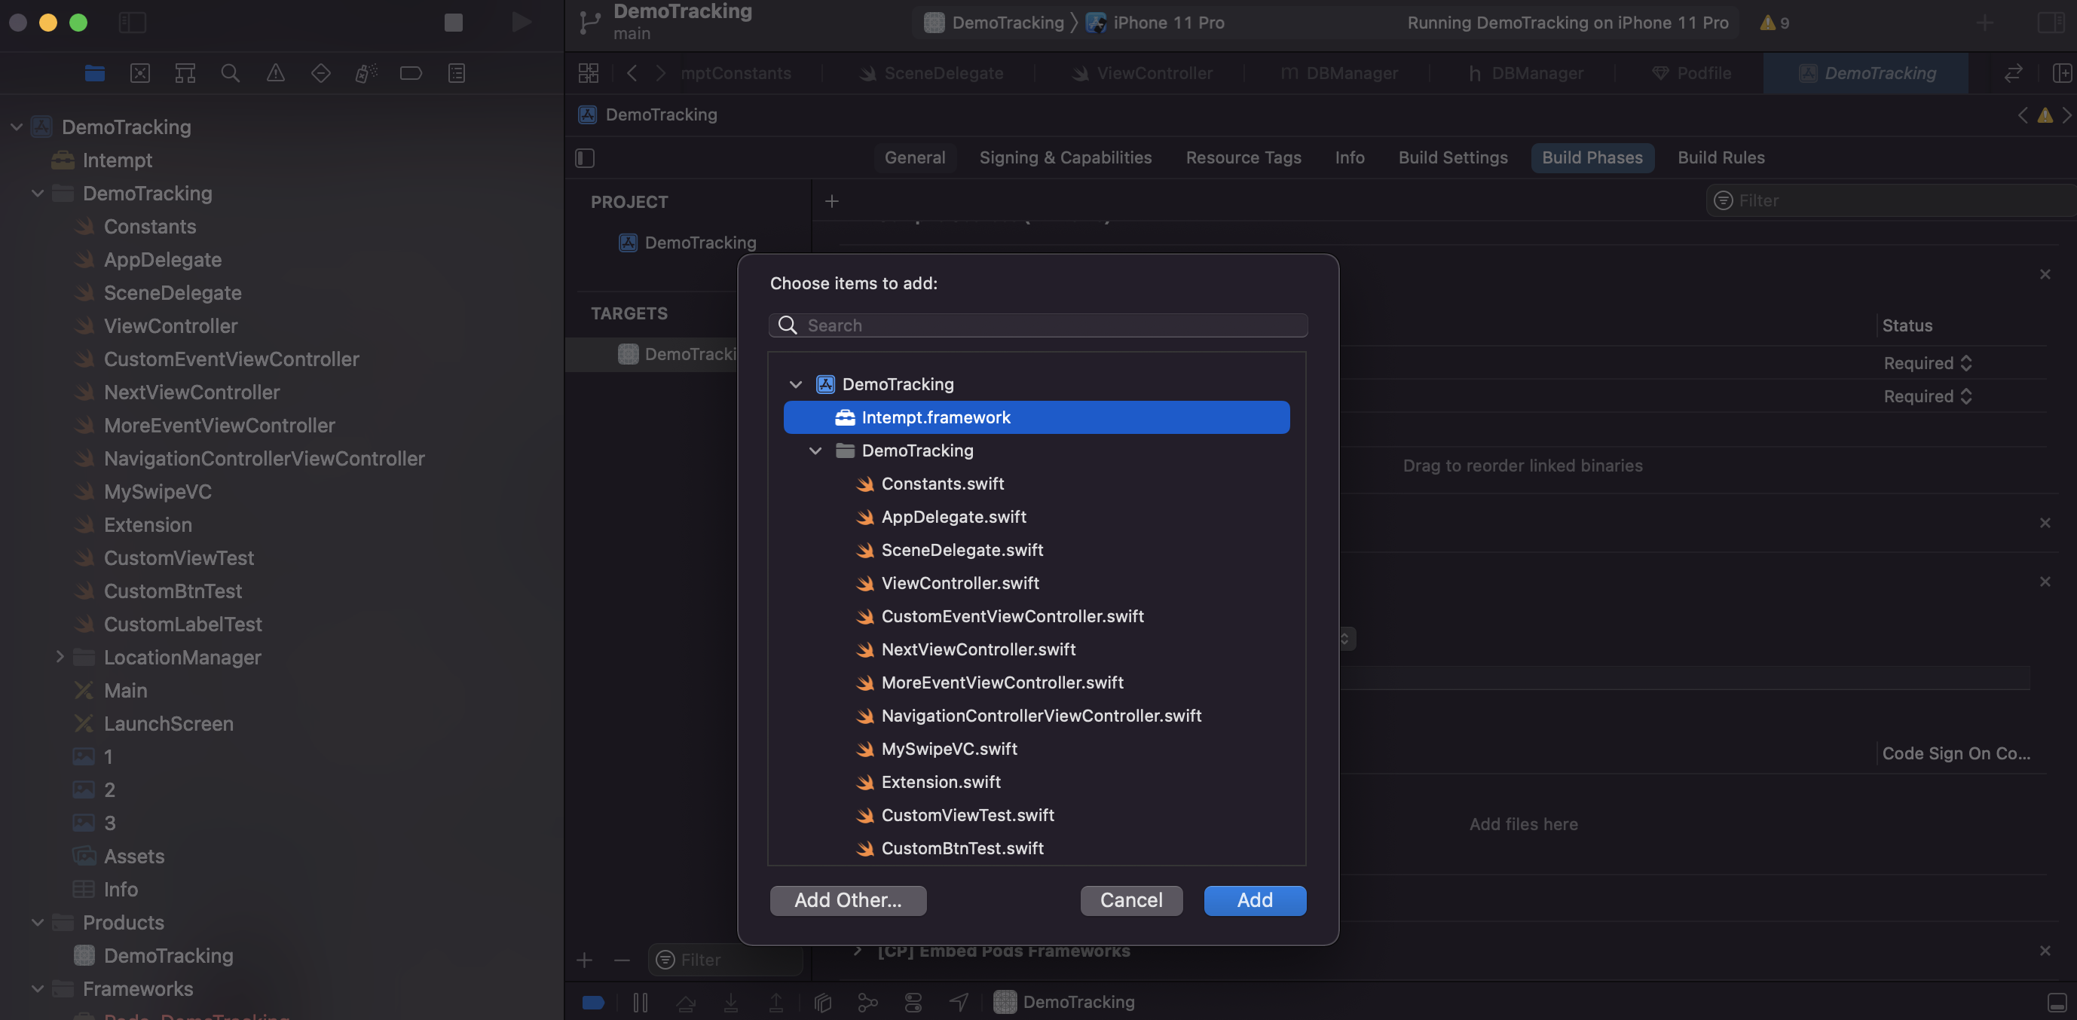Viewport: 2077px width, 1020px height.
Task: Go back in editor history
Action: pos(632,73)
